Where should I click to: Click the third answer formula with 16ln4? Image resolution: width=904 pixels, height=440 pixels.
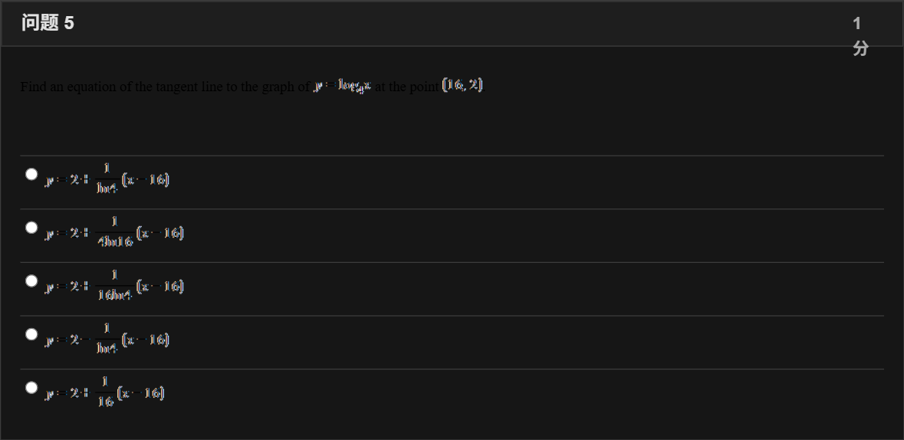pyautogui.click(x=114, y=285)
